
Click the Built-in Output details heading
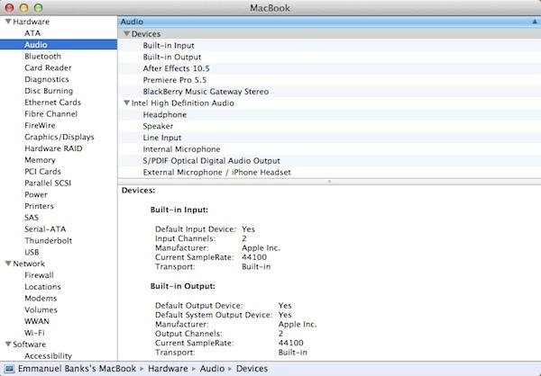coord(183,286)
